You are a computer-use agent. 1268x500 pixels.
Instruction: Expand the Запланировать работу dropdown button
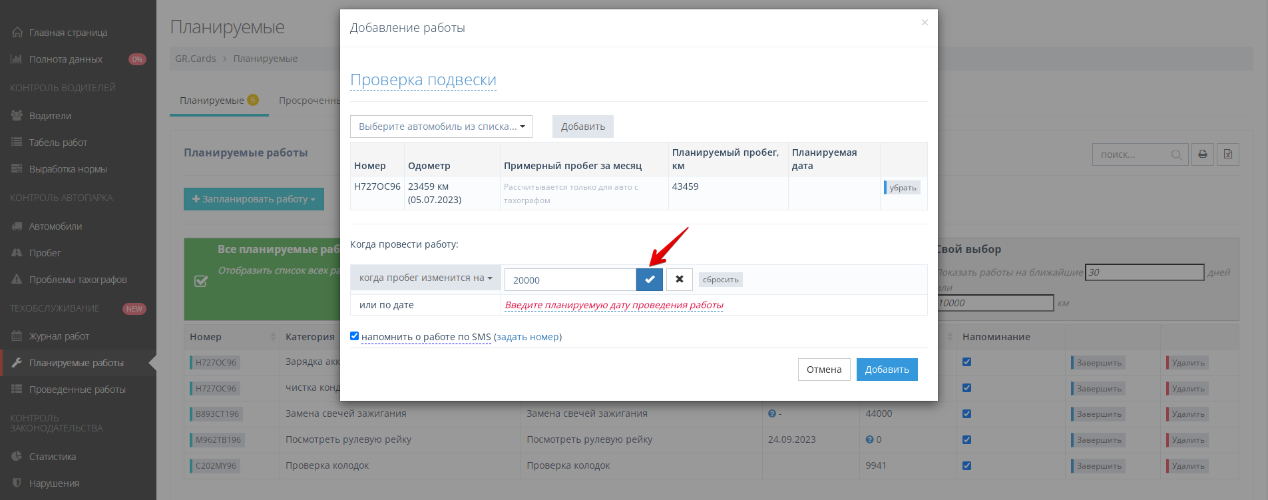(254, 199)
